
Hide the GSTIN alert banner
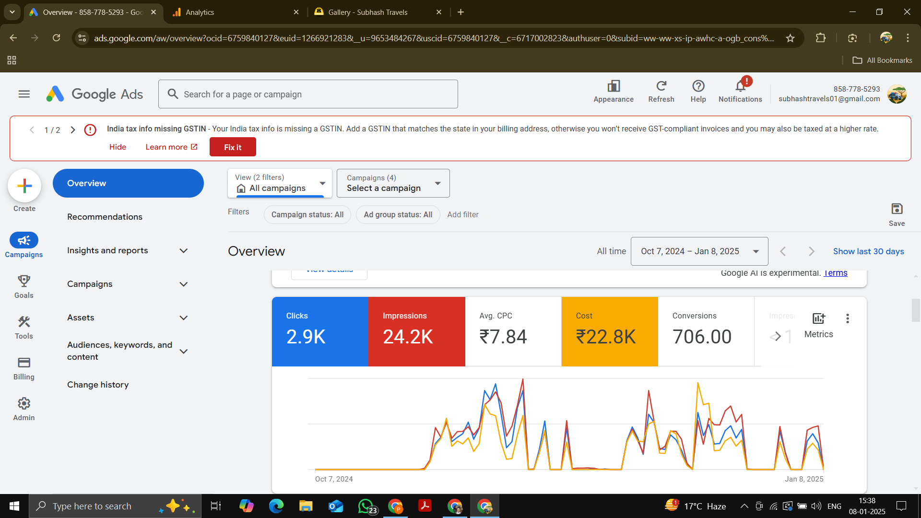(x=118, y=147)
